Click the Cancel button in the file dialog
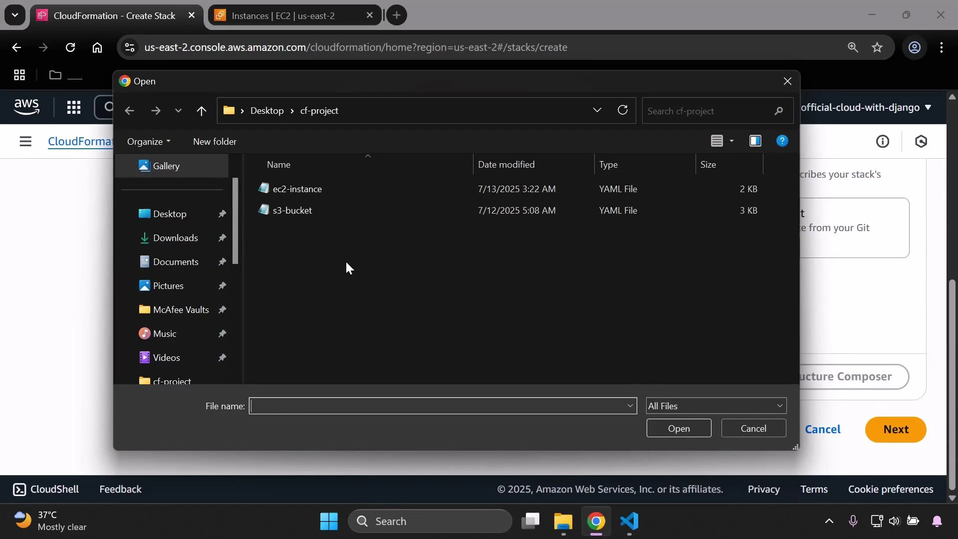 pos(753,428)
